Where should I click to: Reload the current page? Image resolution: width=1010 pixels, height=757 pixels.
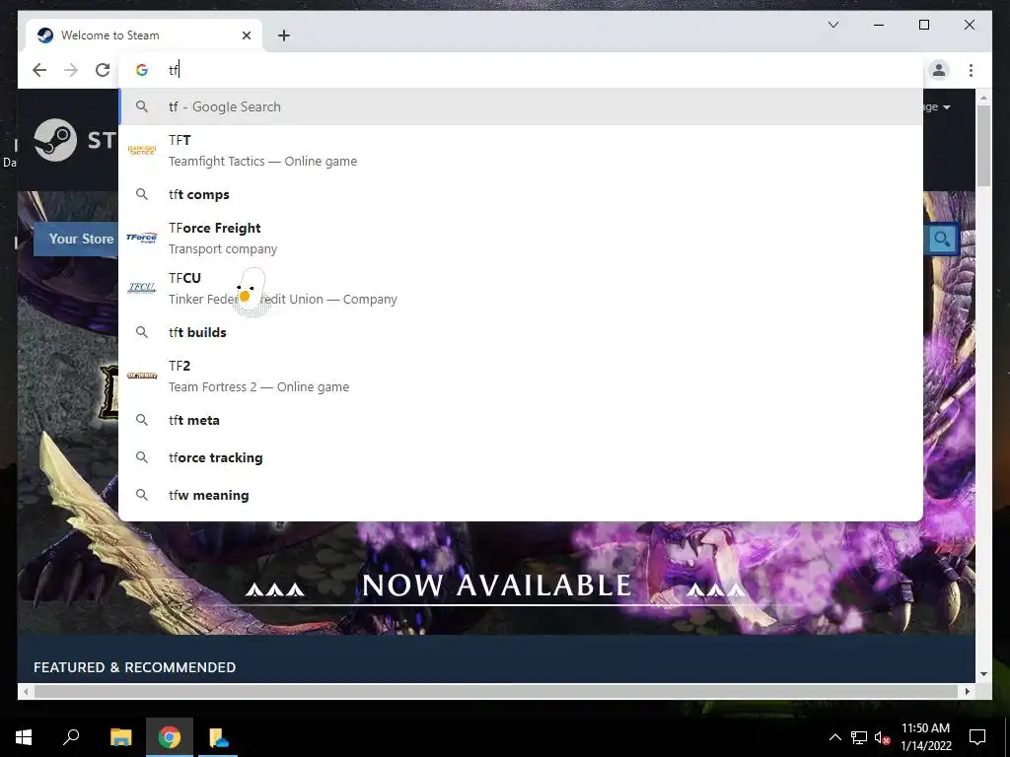coord(103,70)
